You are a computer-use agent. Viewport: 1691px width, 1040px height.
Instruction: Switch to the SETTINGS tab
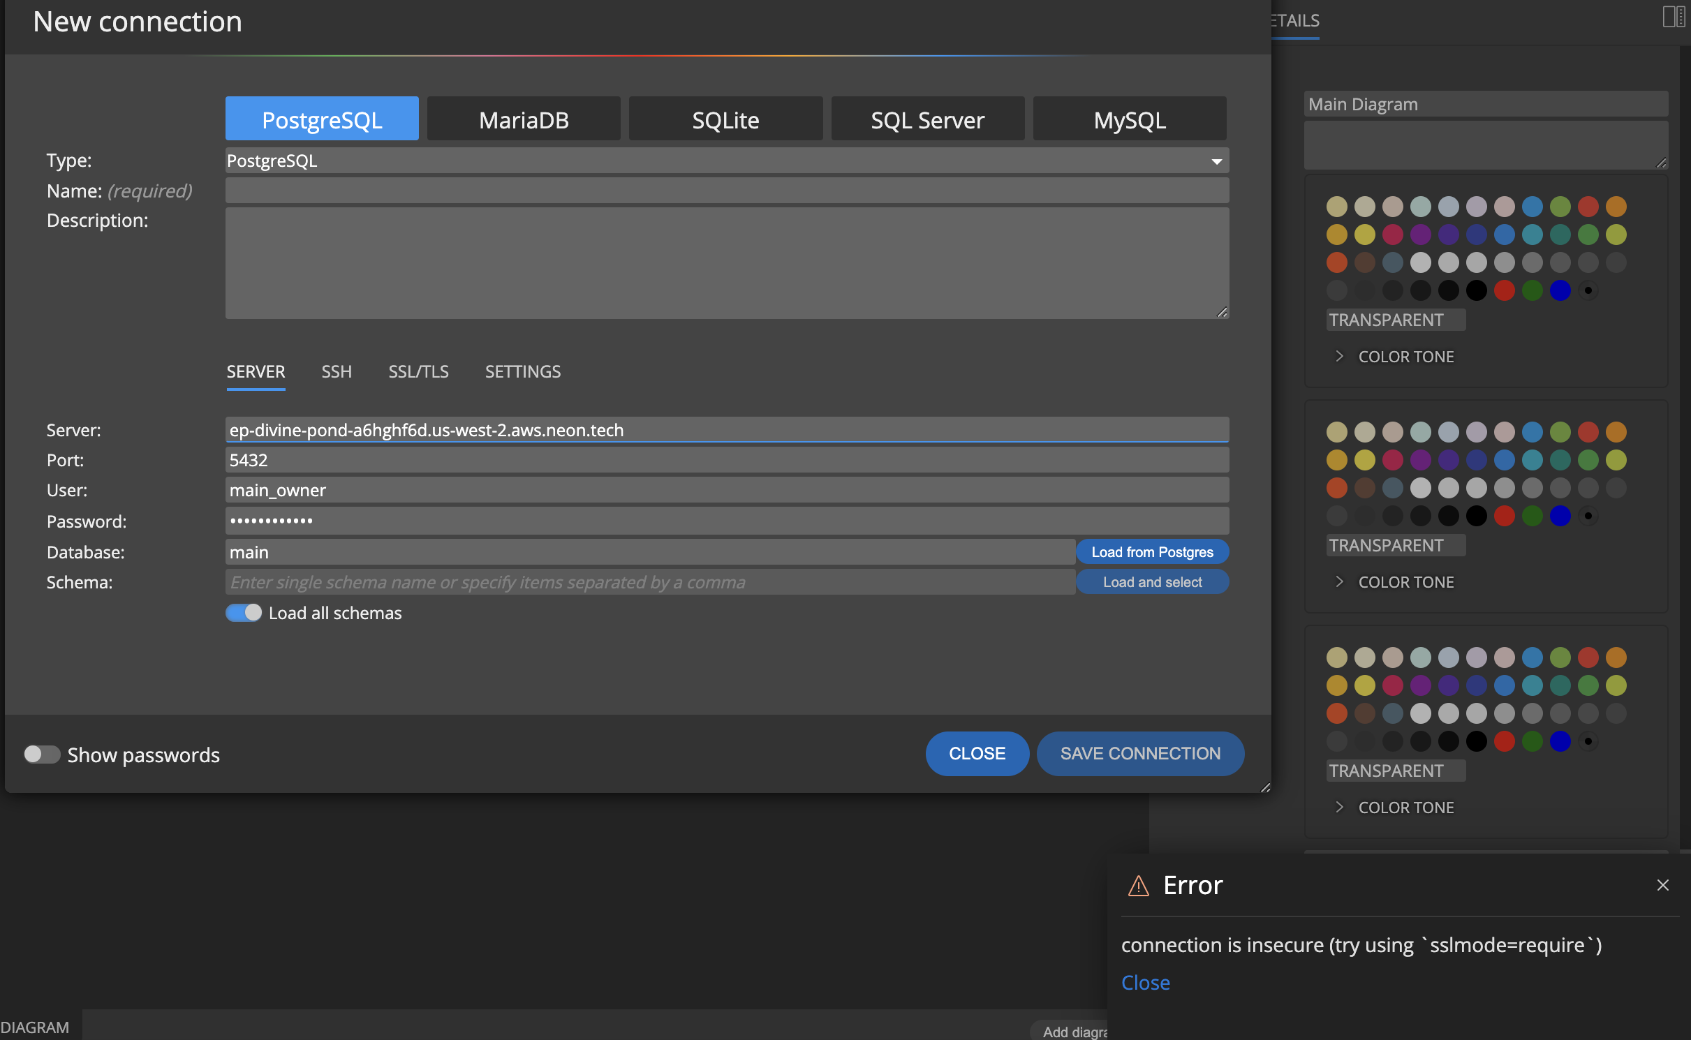(x=523, y=371)
